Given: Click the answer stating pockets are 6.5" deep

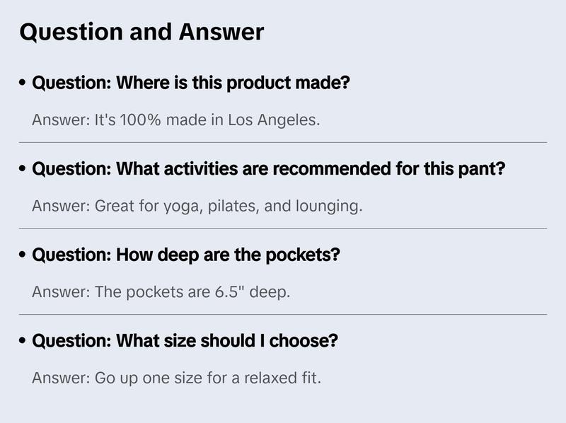Looking at the screenshot, I should tap(161, 292).
